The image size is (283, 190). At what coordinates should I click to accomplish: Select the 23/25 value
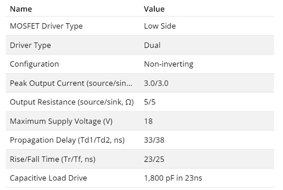153,159
